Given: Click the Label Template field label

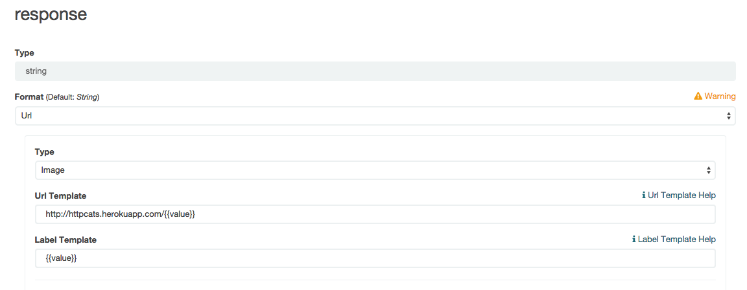Looking at the screenshot, I should point(65,240).
